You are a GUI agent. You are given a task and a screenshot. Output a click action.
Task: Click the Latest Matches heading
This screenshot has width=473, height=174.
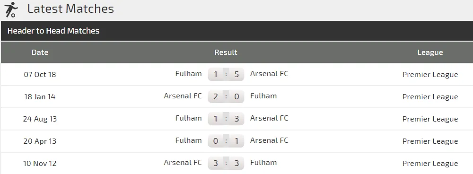70,9
